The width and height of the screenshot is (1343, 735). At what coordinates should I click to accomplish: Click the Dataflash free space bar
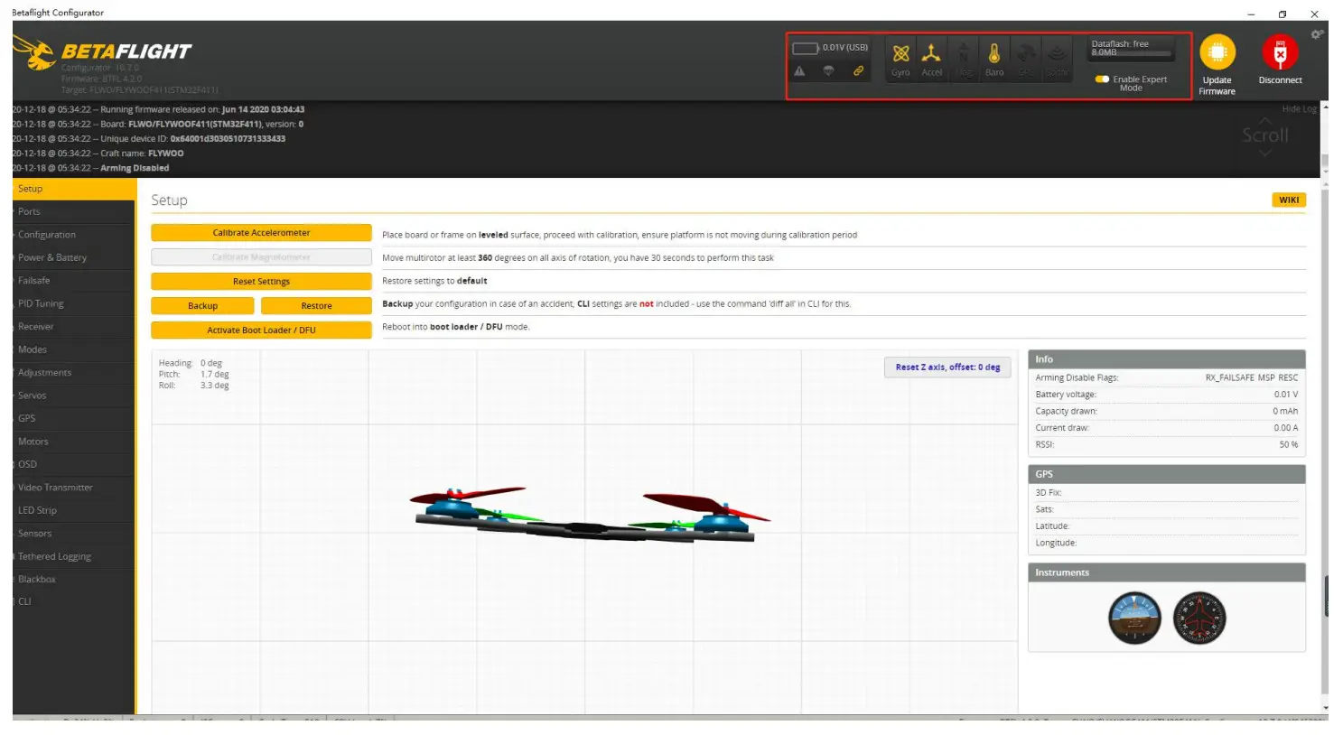(1130, 52)
